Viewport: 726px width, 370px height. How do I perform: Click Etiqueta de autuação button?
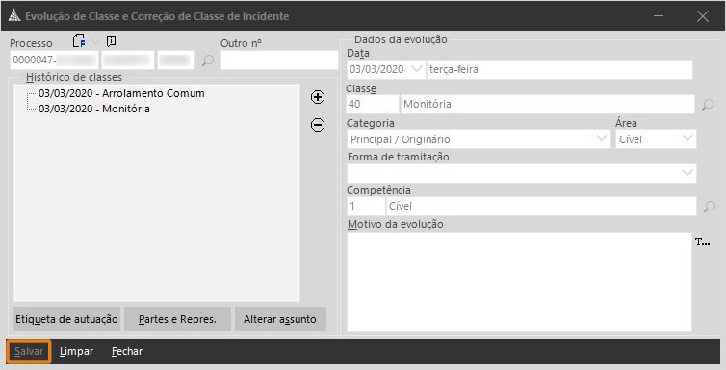[x=66, y=319]
